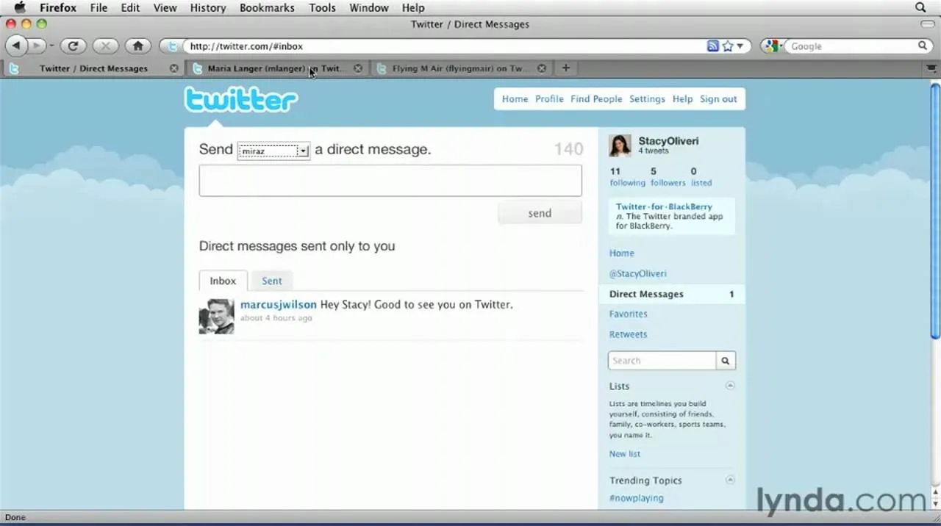941x526 pixels.
Task: Click marcusjwilson's avatar thumbnail
Action: (x=217, y=317)
